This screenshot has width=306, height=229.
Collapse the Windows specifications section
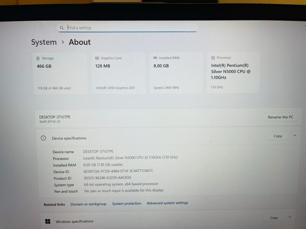[x=290, y=217]
